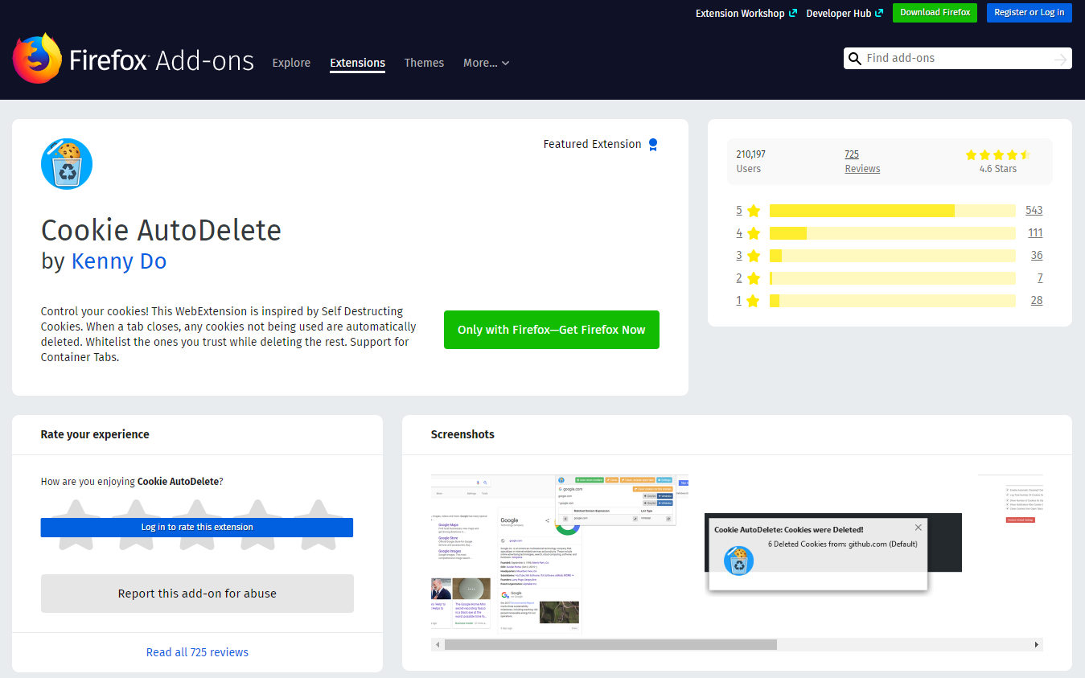
Task: Close the Cookies were Deleted notification screenshot
Action: pos(919,528)
